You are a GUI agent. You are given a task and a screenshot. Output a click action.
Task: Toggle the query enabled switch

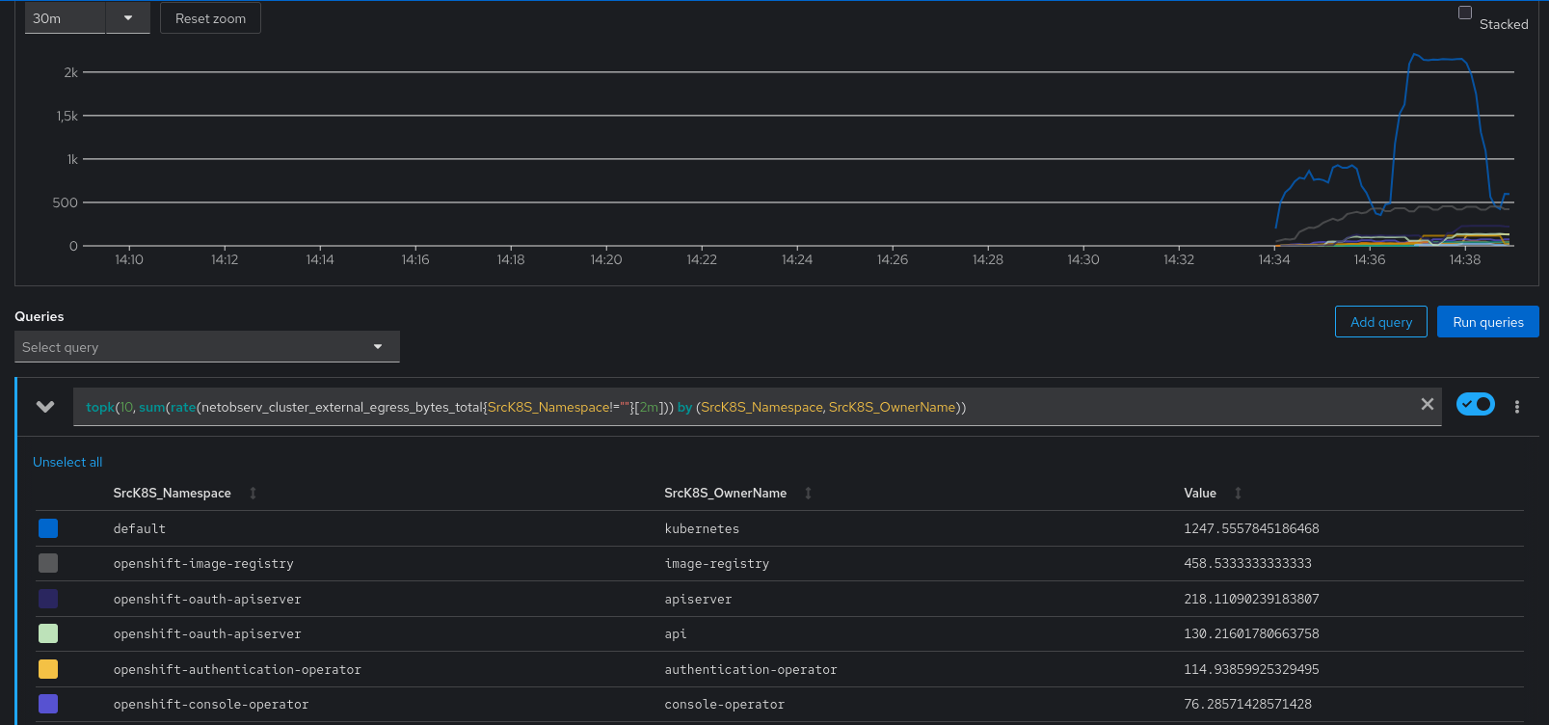[1475, 404]
